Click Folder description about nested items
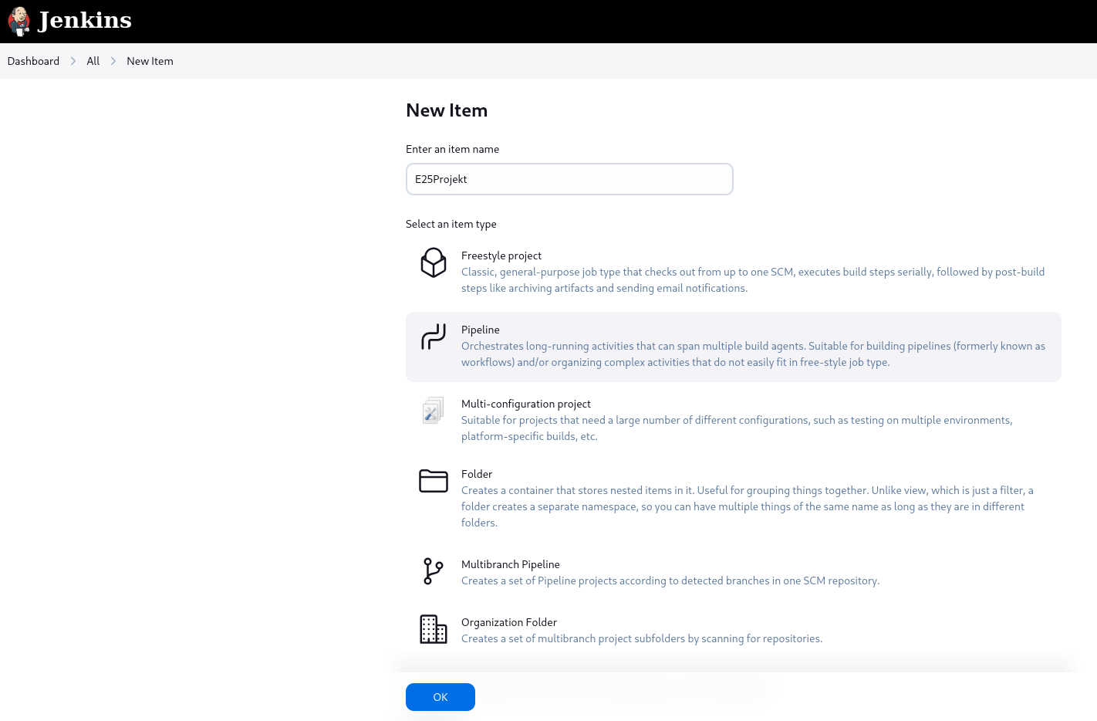1097x721 pixels. 748,506
